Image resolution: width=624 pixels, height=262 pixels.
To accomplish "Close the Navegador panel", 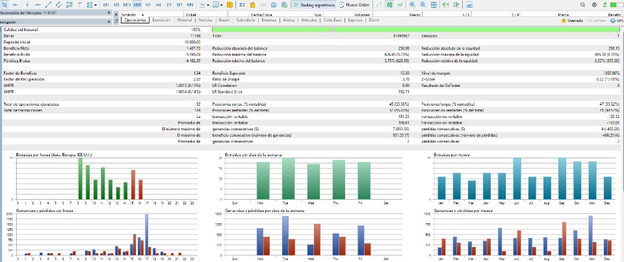I will [109, 22].
